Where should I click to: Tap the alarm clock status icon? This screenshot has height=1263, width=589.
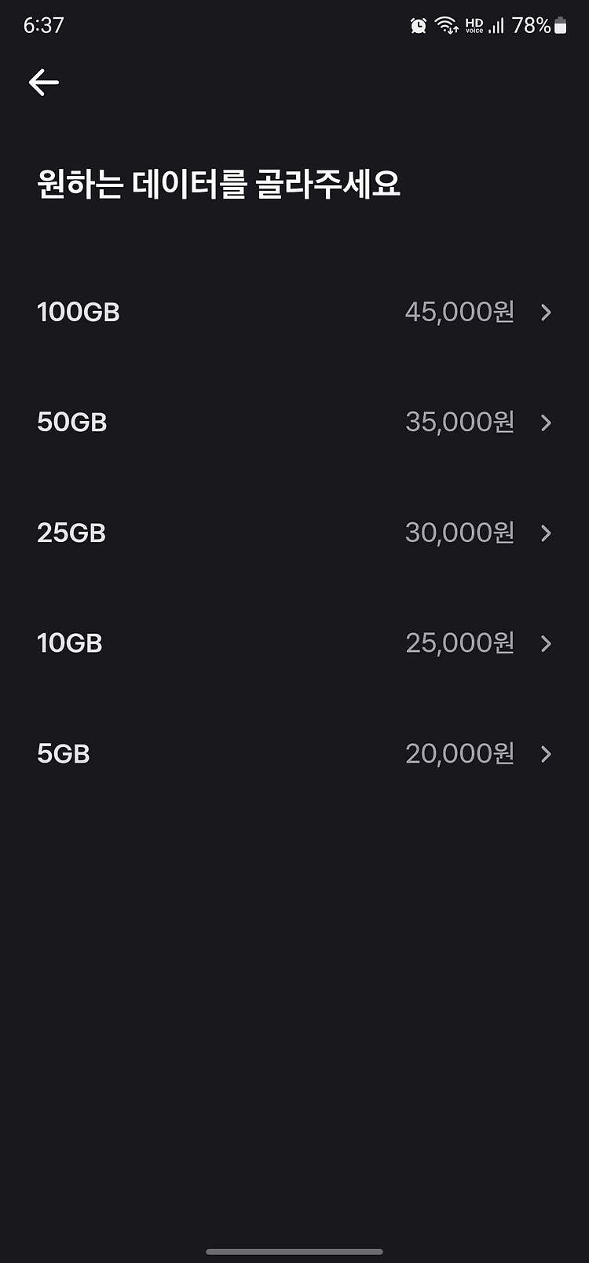pos(419,26)
